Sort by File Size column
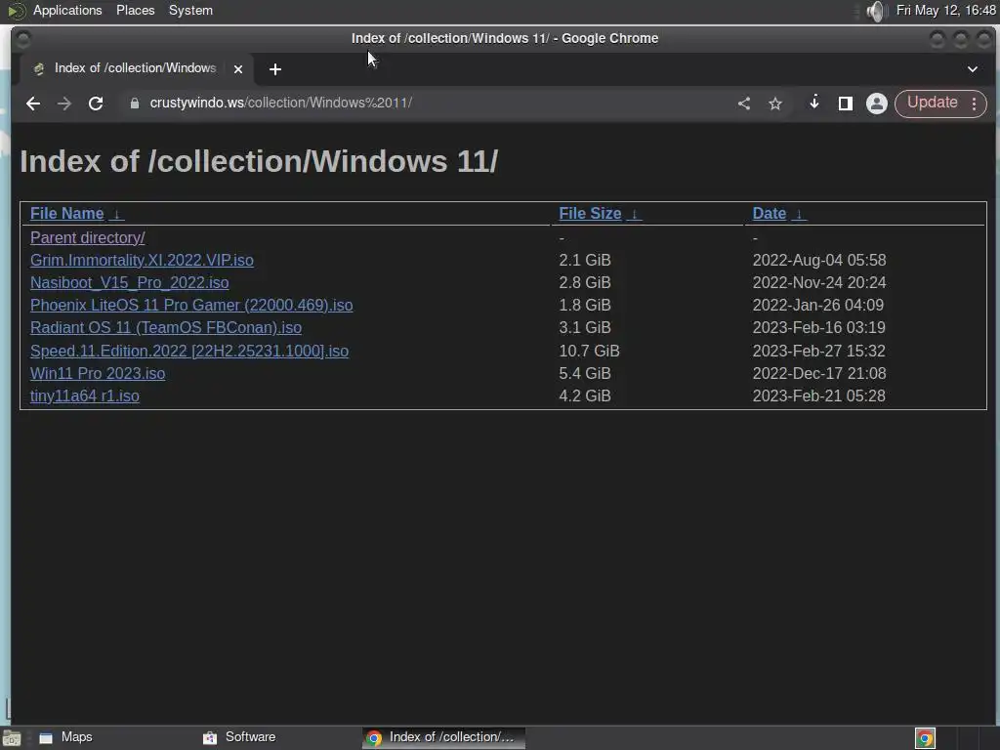Screen dimensions: 1000x750 click(x=590, y=214)
